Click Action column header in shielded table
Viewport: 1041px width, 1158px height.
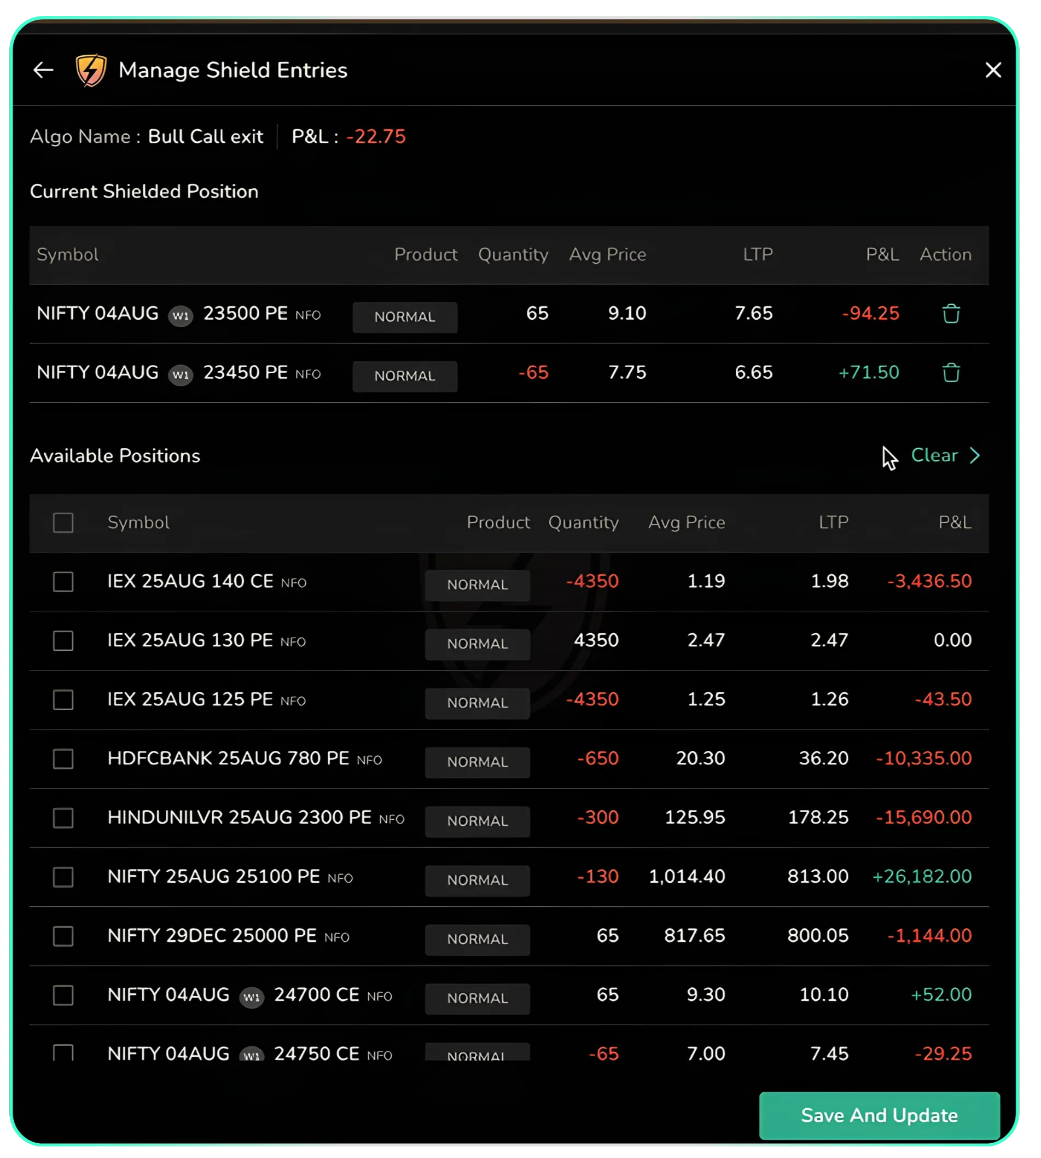[x=945, y=254]
